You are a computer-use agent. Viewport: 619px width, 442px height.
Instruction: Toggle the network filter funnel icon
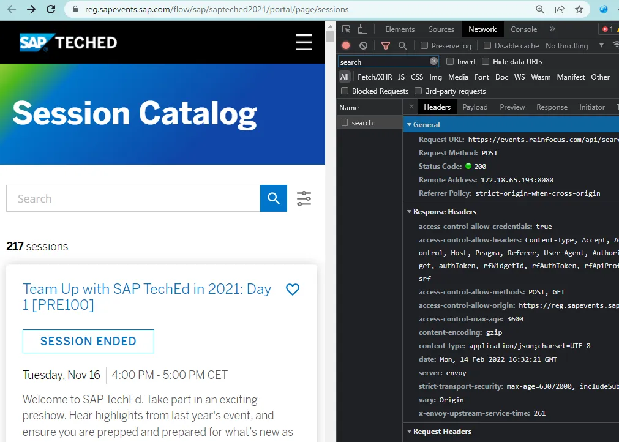click(385, 46)
